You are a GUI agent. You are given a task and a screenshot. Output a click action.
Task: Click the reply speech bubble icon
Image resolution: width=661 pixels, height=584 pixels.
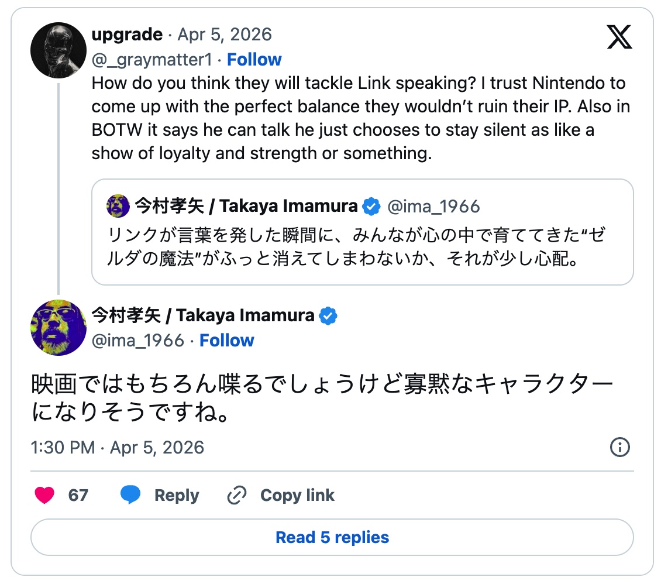click(x=130, y=496)
